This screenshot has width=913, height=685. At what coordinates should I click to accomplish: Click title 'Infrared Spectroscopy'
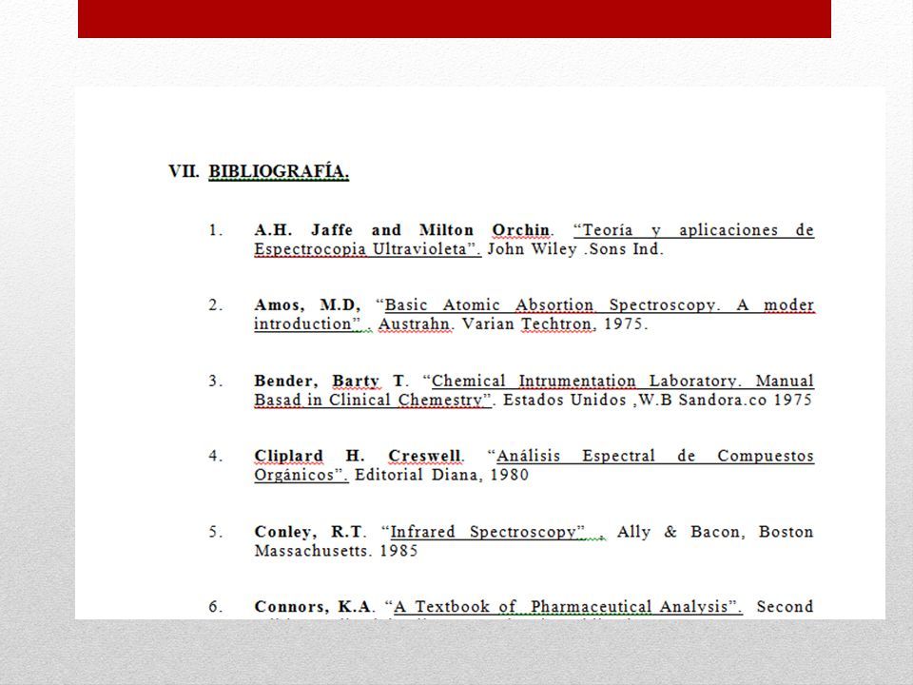(483, 531)
